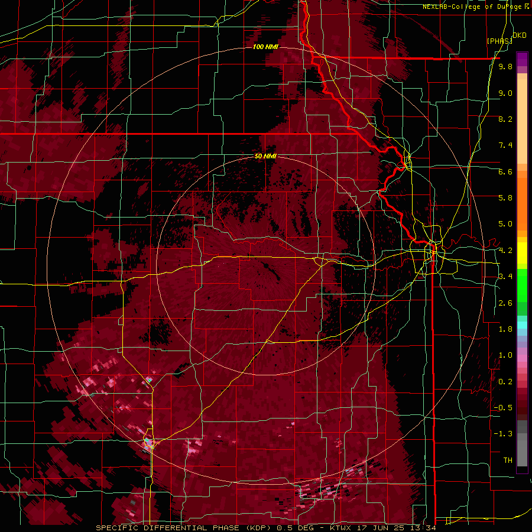Select the NEXLAB-College of DuPage credit text
Image resolution: width=532 pixels, height=532 pixels.
point(473,7)
